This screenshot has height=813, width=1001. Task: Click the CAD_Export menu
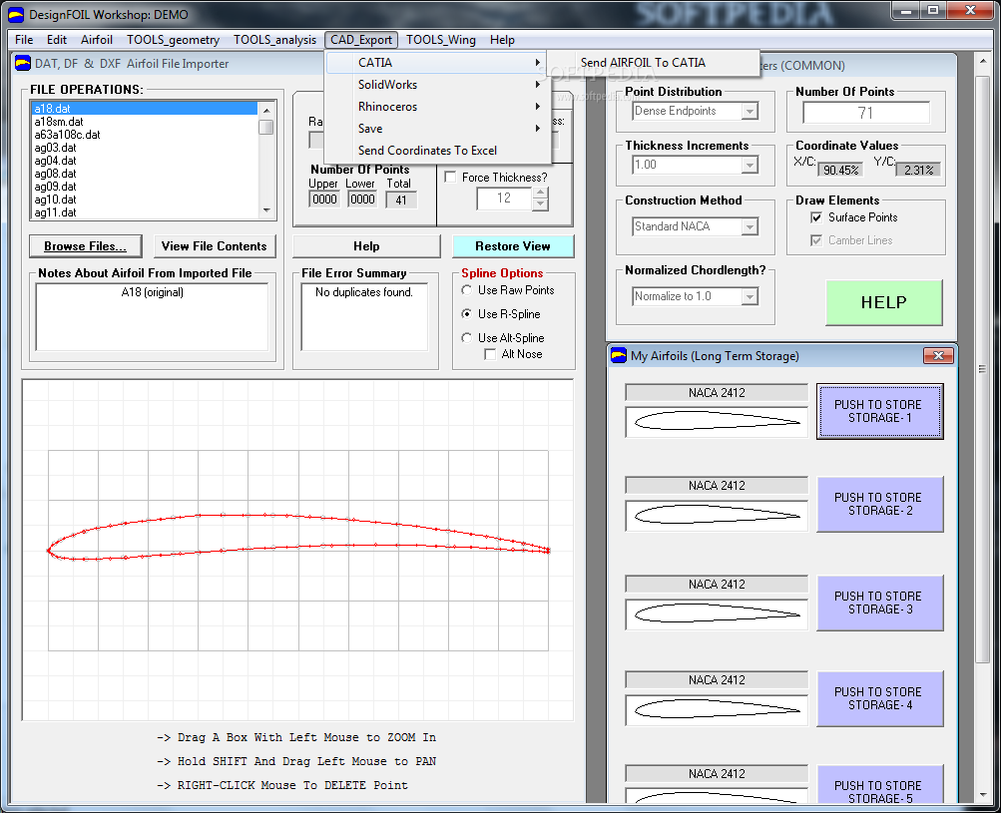point(360,40)
